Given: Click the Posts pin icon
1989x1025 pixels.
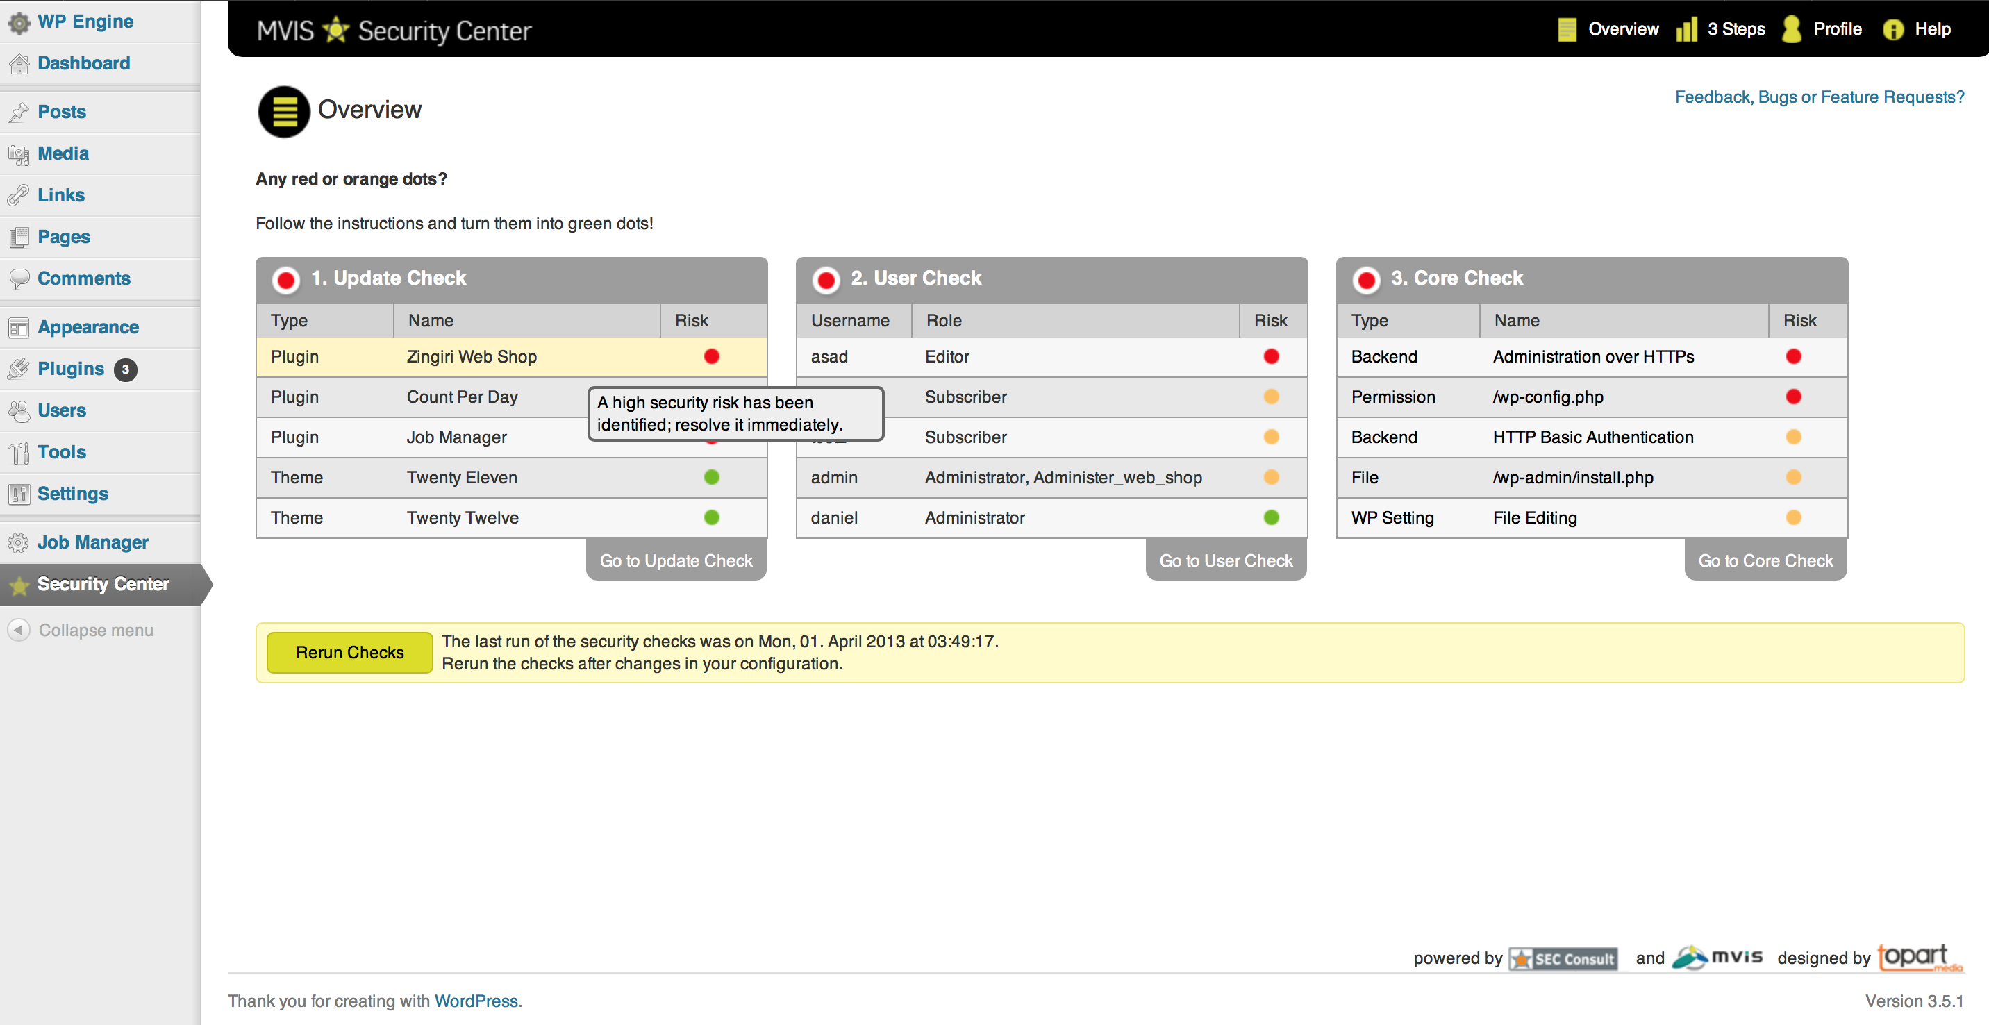Looking at the screenshot, I should pyautogui.click(x=19, y=112).
